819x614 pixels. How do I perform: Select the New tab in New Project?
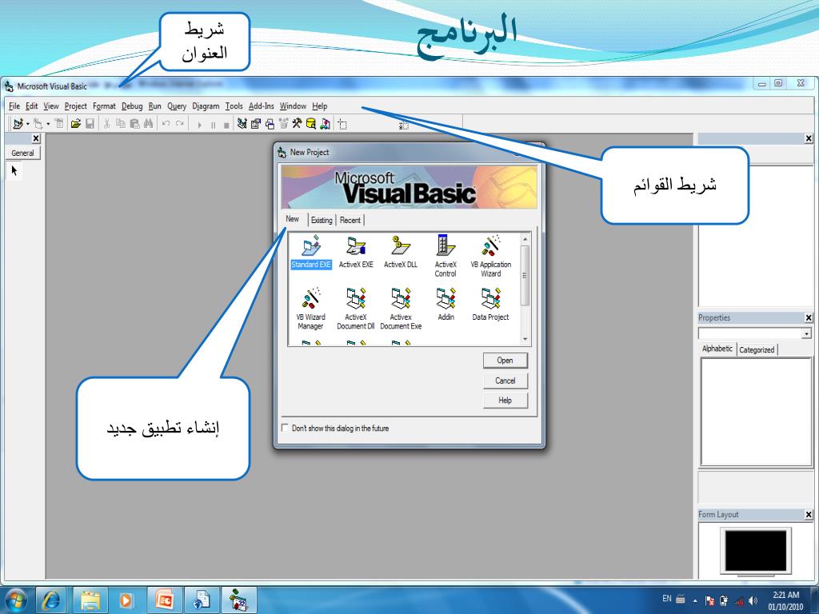[x=293, y=219]
